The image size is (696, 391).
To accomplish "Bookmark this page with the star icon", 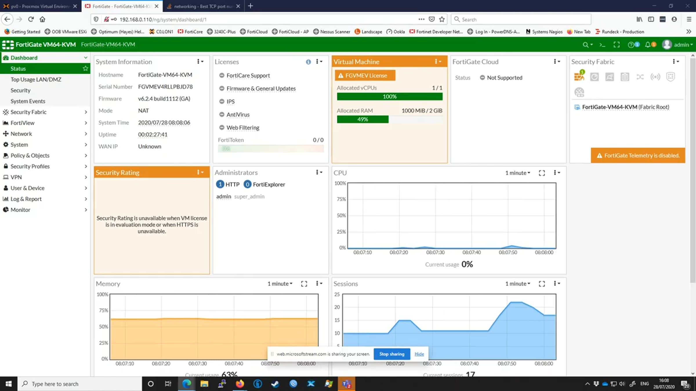I will click(x=442, y=19).
